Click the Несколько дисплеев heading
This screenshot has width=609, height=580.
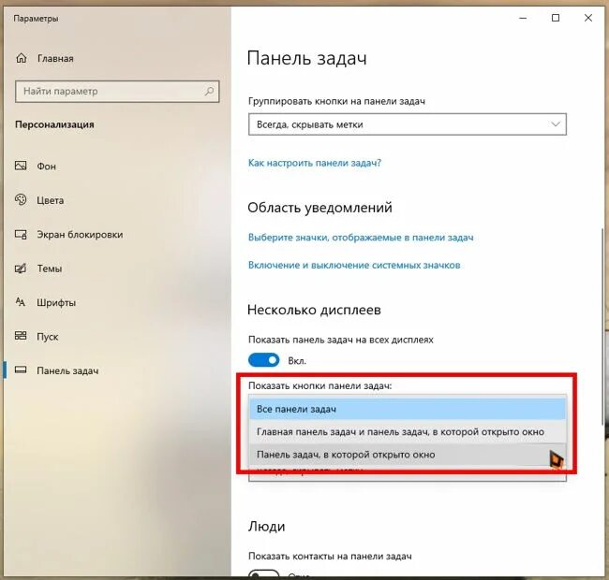(x=314, y=311)
